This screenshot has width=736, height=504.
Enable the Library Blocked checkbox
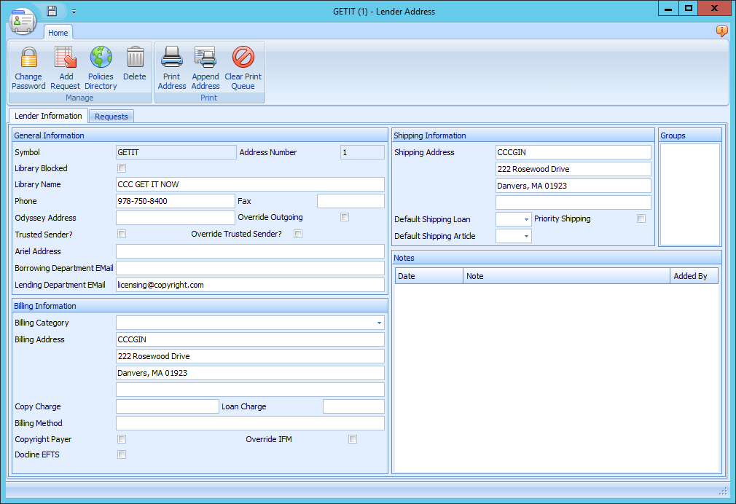[121, 168]
